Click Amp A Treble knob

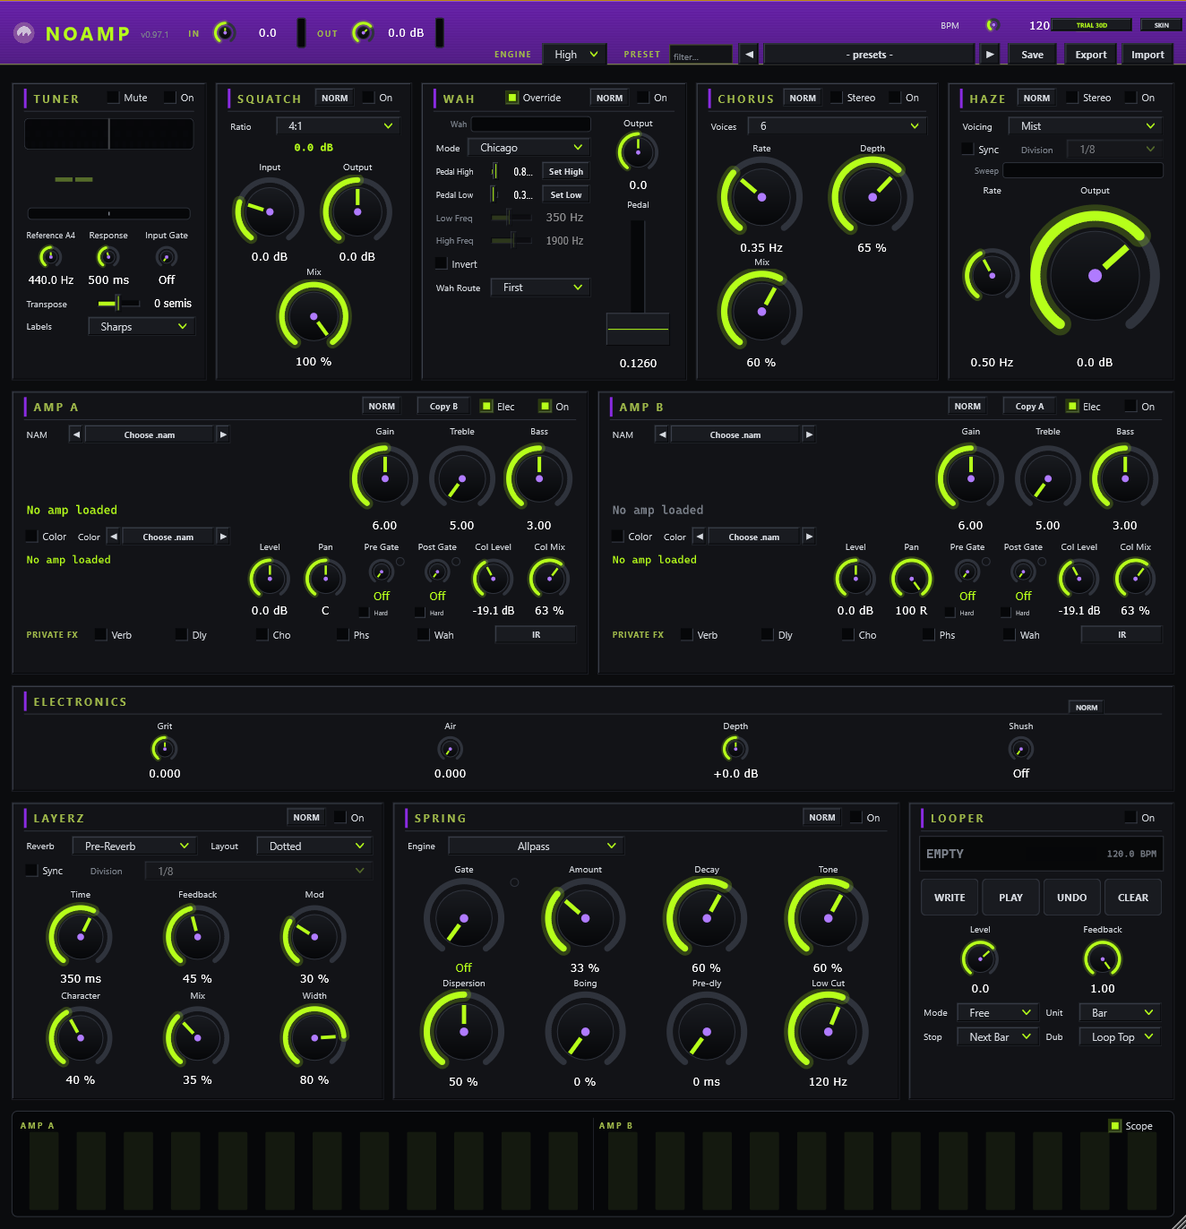tap(461, 478)
